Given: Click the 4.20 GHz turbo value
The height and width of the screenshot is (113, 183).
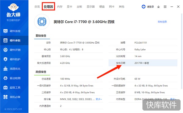Looking at the screenshot, I should 65,63.
